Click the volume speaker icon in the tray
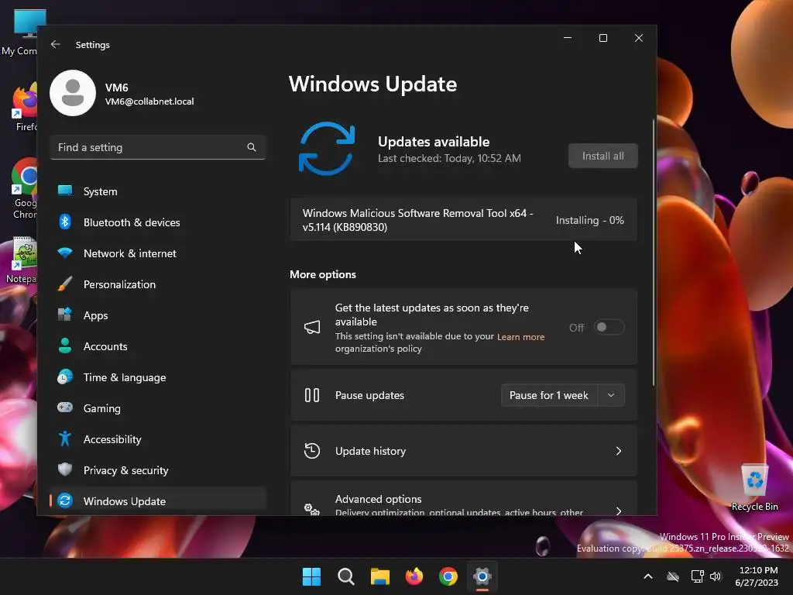 715,576
